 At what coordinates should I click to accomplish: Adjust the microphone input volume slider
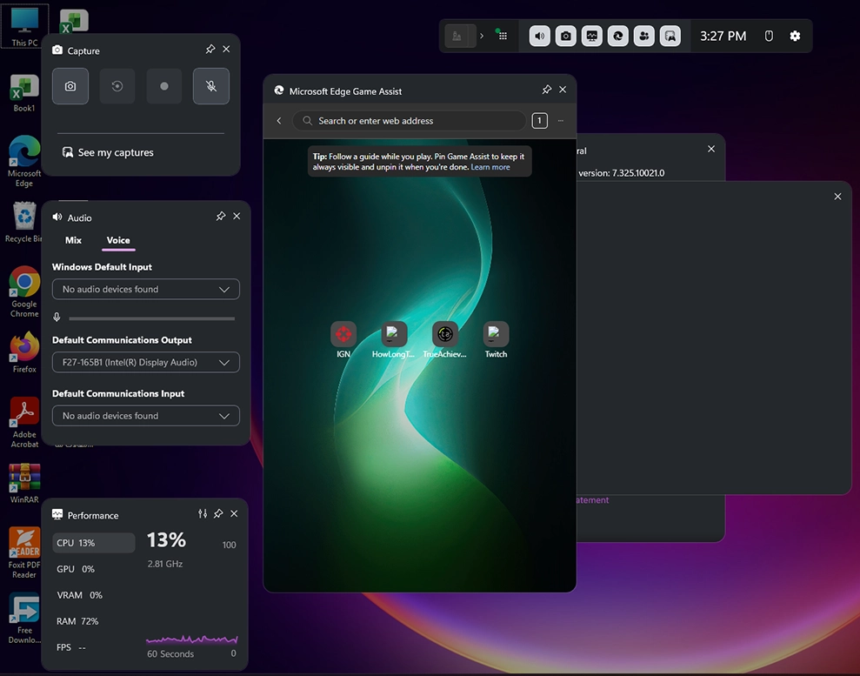(151, 318)
